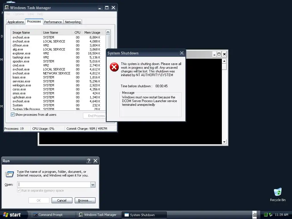Click the help question mark in Run dialog
This screenshot has height=219, width=292.
tap(89, 161)
